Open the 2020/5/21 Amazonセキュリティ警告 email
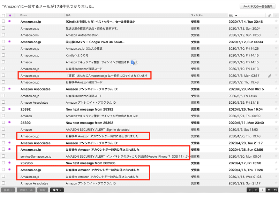The image size is (279, 199). [x=102, y=116]
